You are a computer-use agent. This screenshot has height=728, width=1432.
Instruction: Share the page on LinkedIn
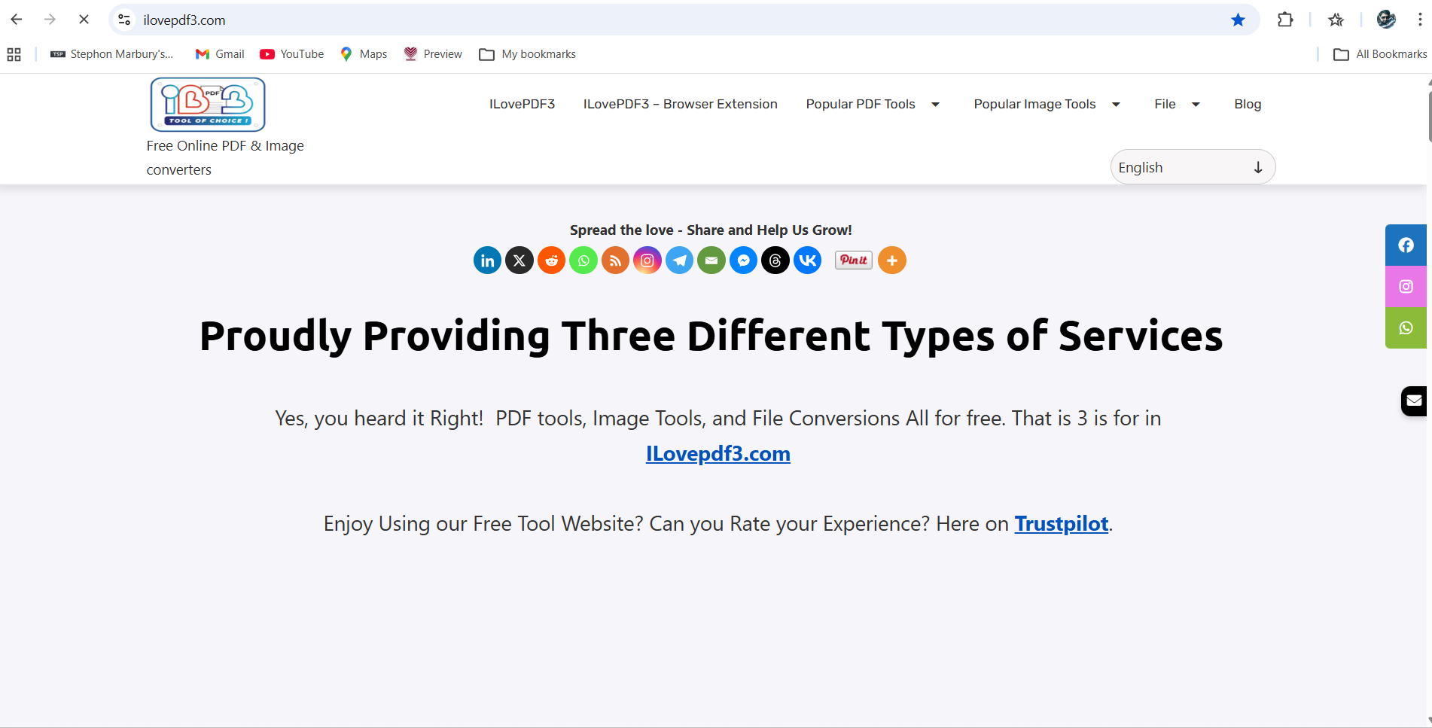pos(487,260)
